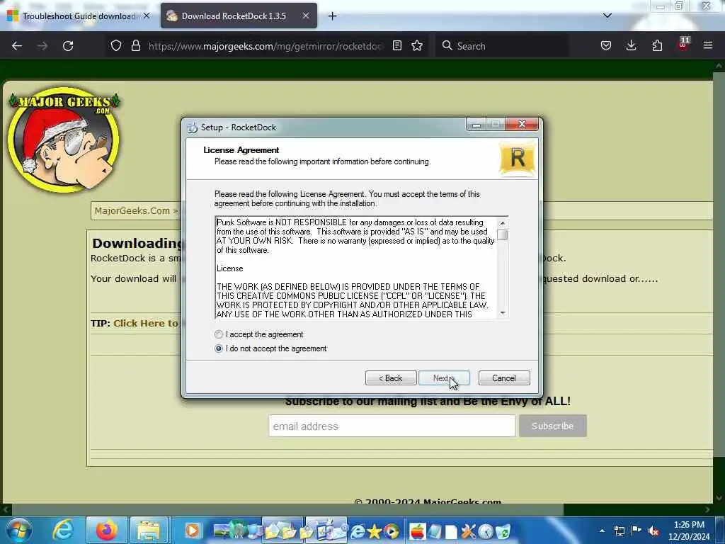Open media player taskbar icon
Image resolution: width=725 pixels, height=544 pixels.
click(193, 531)
